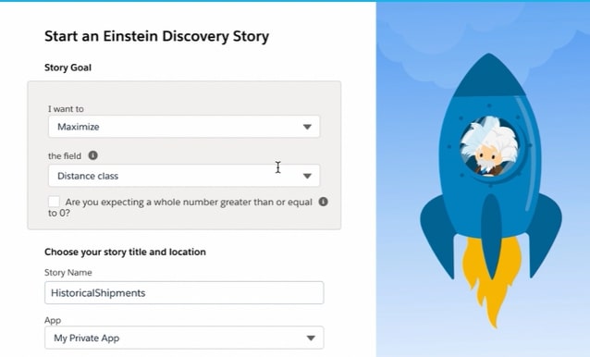The width and height of the screenshot is (590, 357).
Task: Click 'Choose your story title and location' heading
Action: point(125,252)
